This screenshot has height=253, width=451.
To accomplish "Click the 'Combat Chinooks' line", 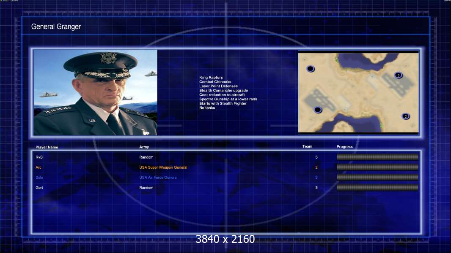I will [215, 82].
